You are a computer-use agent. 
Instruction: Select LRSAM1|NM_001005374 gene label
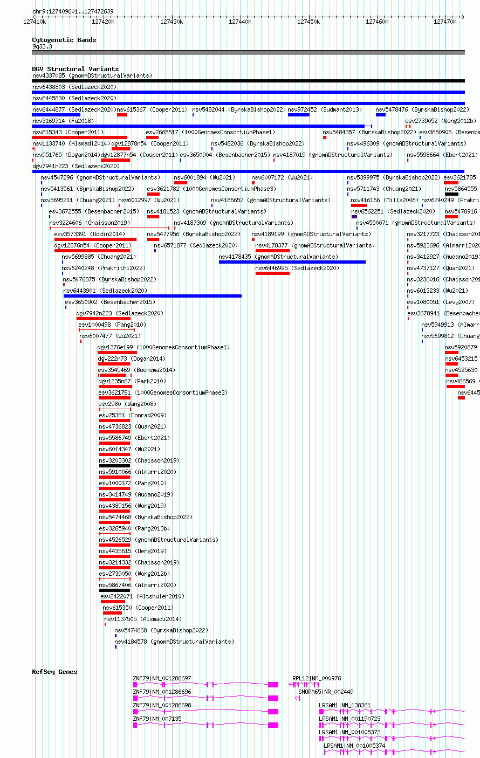(354, 746)
